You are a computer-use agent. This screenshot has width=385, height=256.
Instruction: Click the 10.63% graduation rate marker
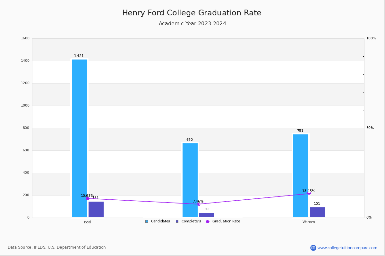click(88, 198)
